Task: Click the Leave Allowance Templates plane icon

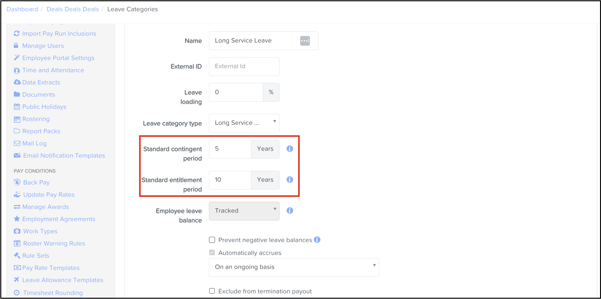Action: [17, 280]
